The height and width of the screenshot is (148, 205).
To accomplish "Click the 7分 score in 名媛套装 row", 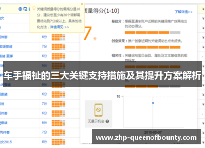I will coord(44,47).
